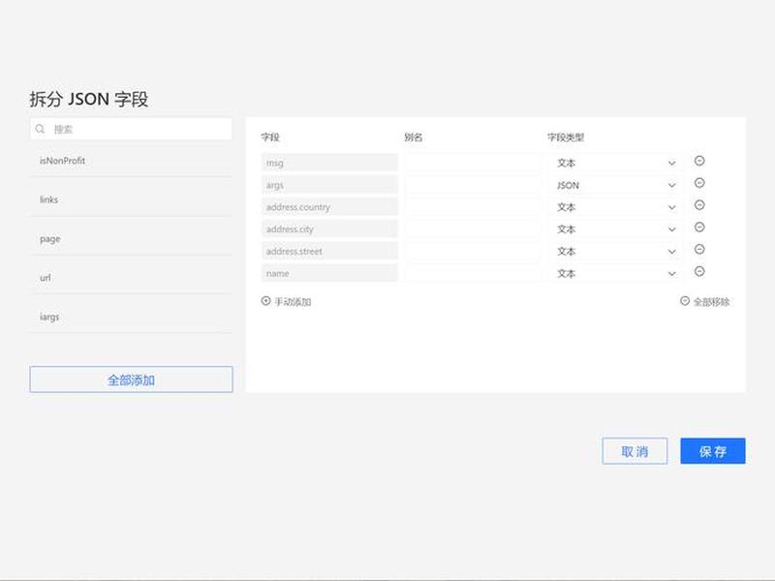Open field type dropdown for address.country

tap(614, 207)
